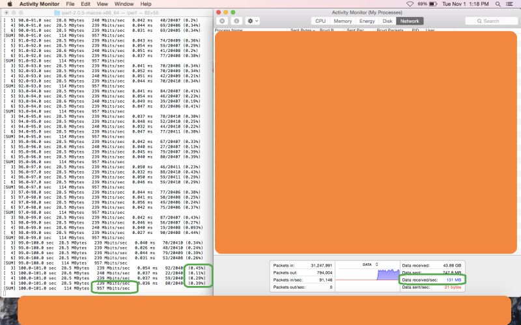This screenshot has height=325, width=521.
Task: Open the File menu
Action: click(70, 4)
